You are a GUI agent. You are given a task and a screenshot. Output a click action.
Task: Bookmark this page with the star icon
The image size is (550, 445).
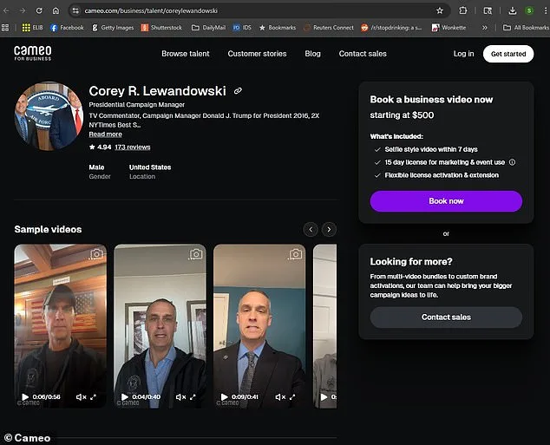tap(440, 10)
